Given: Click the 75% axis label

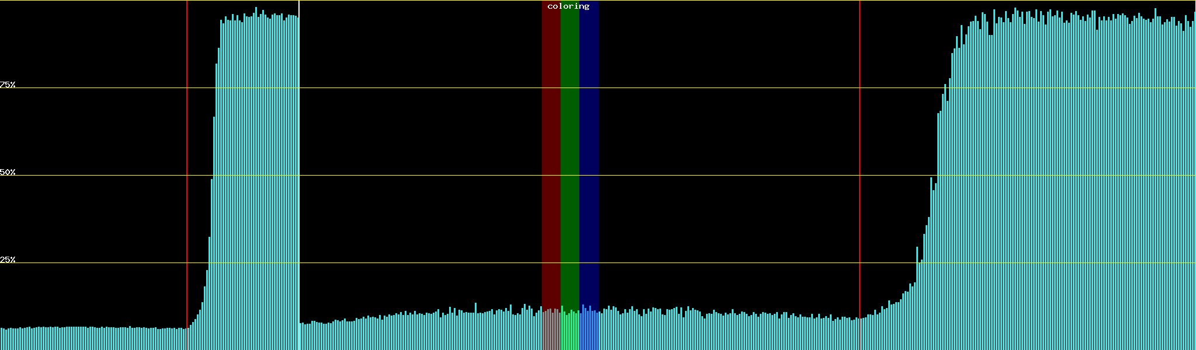Looking at the screenshot, I should (x=8, y=85).
